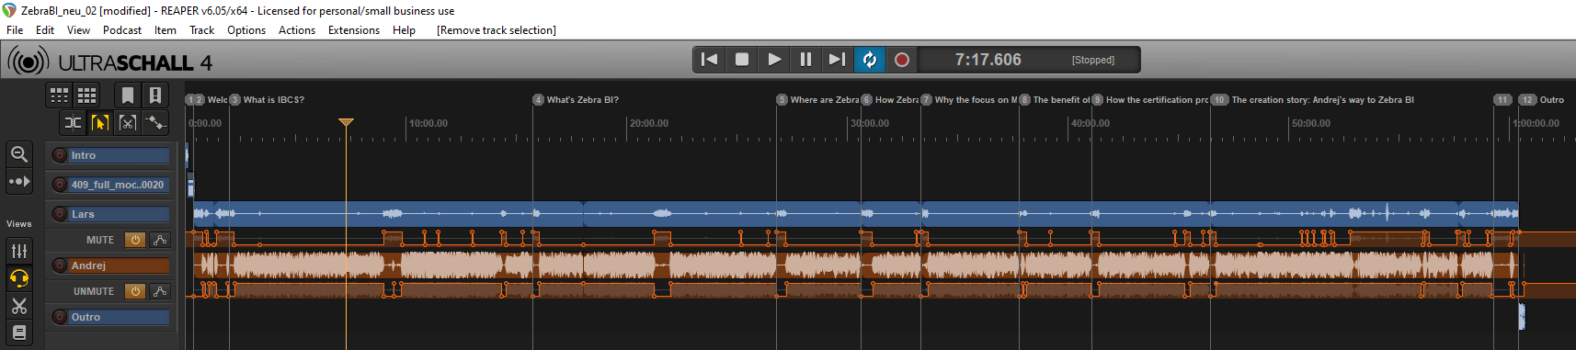Click the zoom out magnifier icon

coord(19,154)
